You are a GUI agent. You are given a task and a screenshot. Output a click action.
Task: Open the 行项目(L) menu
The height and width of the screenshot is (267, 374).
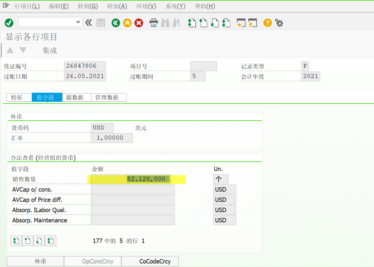click(x=27, y=6)
